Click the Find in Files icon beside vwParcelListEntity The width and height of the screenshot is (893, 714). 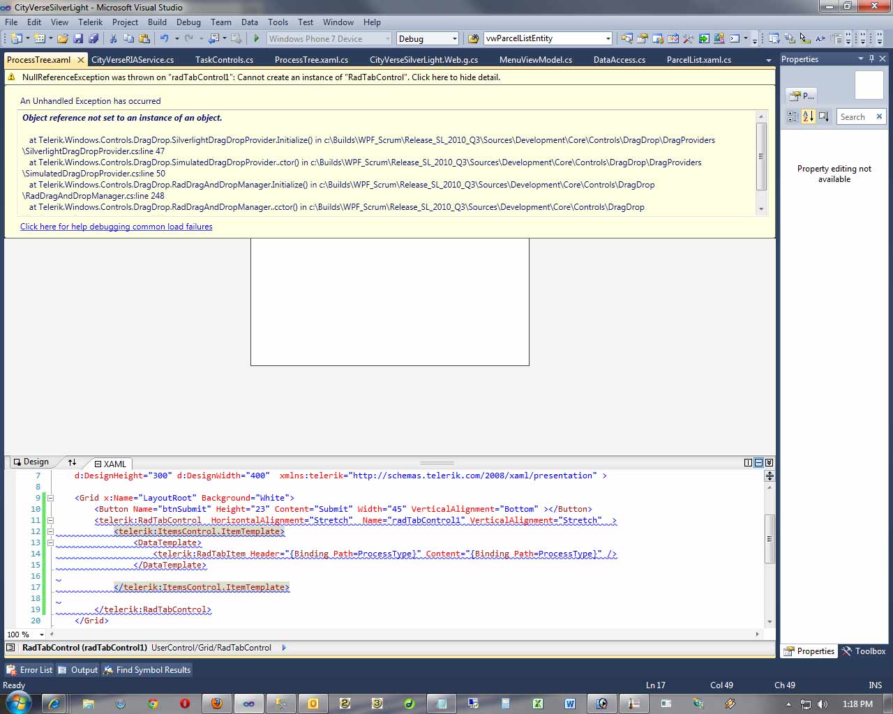[474, 39]
